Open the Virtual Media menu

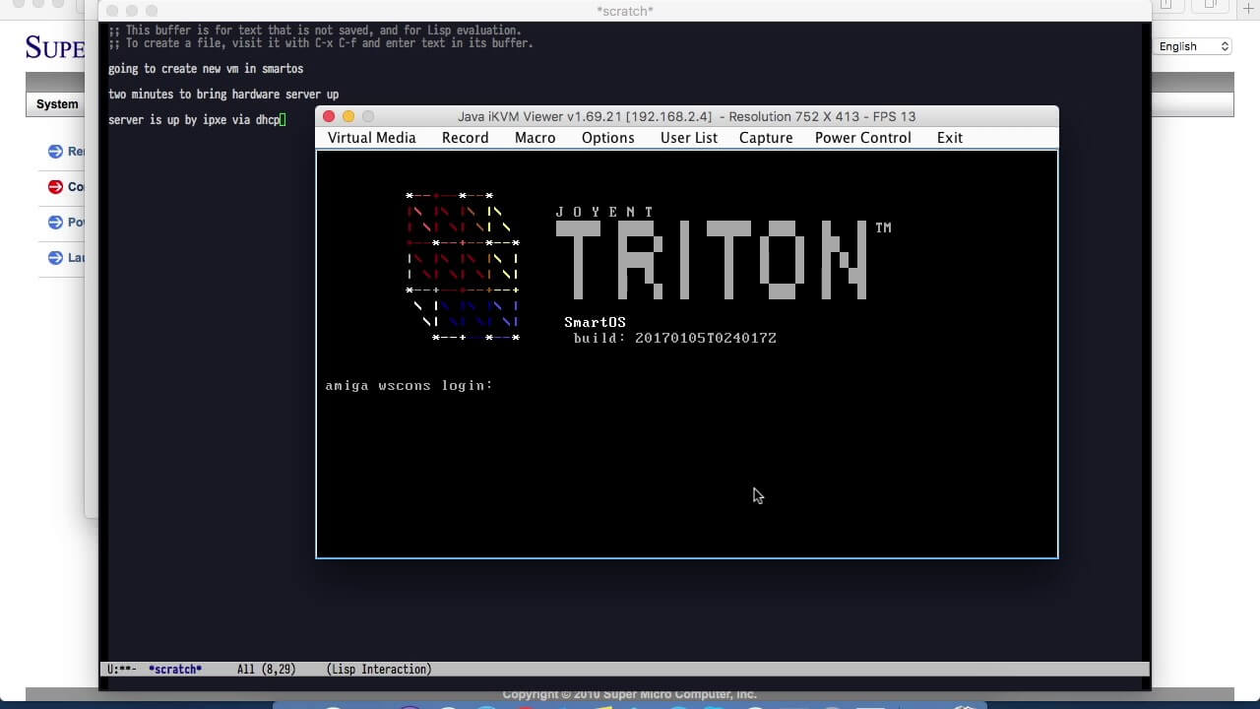click(x=372, y=138)
